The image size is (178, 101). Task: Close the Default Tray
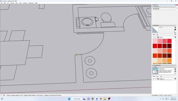click(177, 5)
